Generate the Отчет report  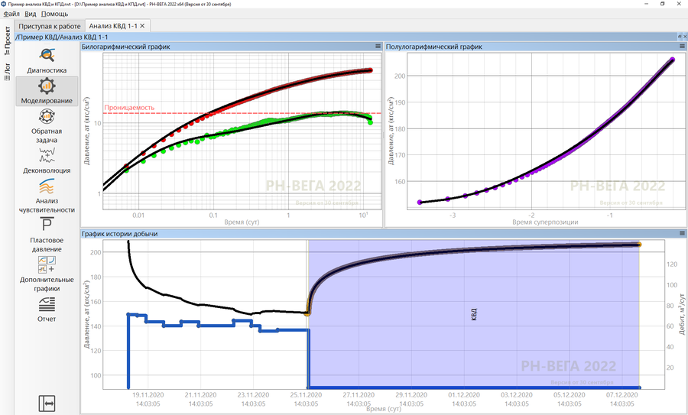coord(47,308)
